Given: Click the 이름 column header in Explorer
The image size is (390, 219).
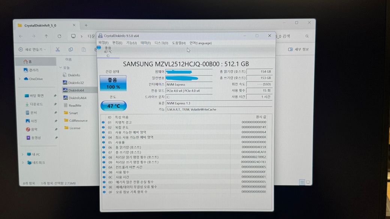Looking at the screenshot, I should [68, 60].
